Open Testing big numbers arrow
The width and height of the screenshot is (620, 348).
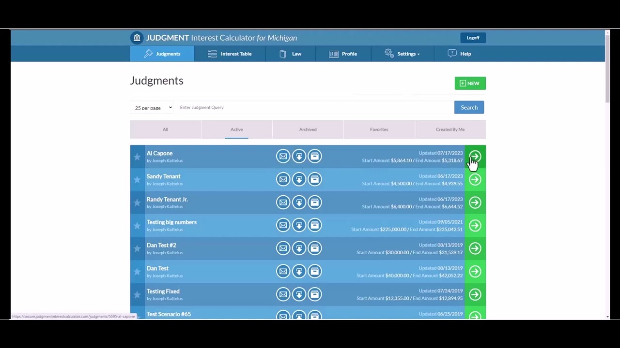tap(475, 225)
